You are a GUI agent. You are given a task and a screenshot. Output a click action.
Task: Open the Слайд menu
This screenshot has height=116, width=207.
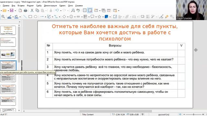(x=39, y=5)
